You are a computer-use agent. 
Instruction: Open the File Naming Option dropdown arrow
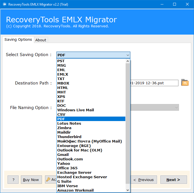point(176,107)
